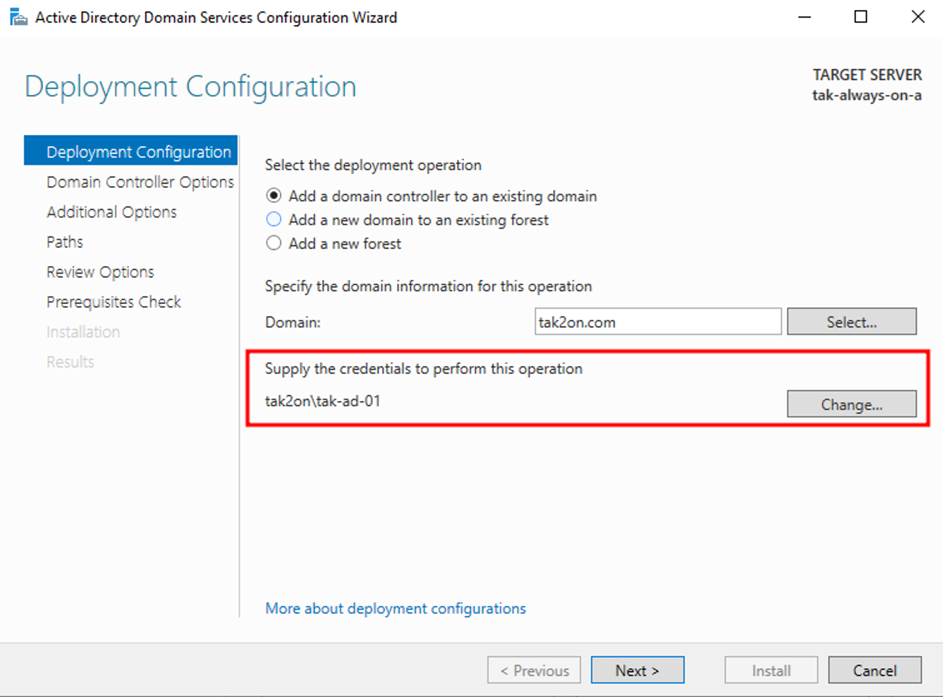Open the Additional Options step
The width and height of the screenshot is (943, 697).
(x=112, y=212)
